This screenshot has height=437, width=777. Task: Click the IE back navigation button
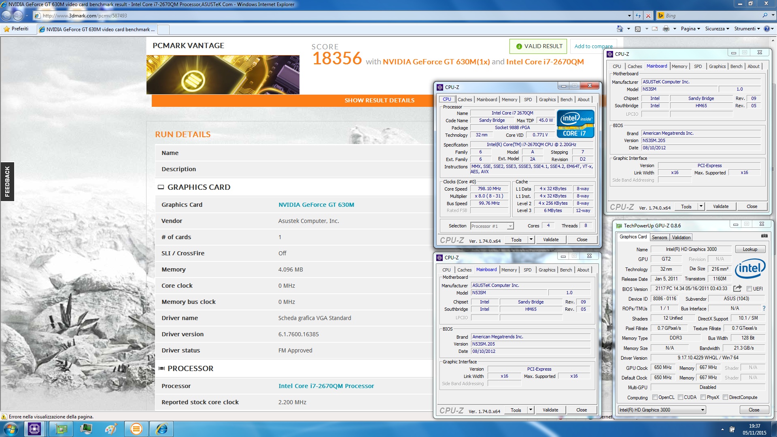pos(6,15)
